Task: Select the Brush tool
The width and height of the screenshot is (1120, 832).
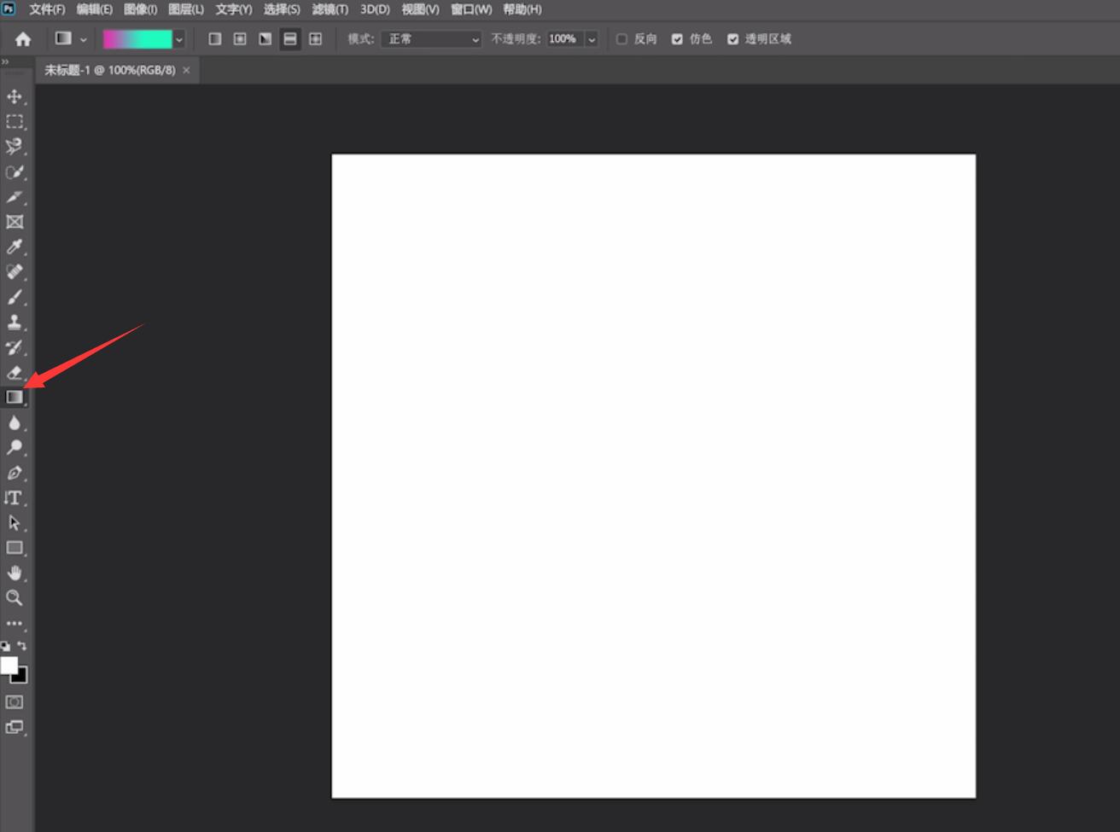Action: click(x=15, y=297)
